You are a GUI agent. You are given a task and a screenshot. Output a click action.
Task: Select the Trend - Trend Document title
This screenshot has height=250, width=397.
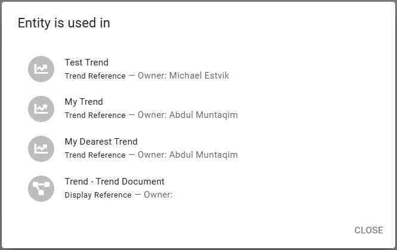click(114, 182)
